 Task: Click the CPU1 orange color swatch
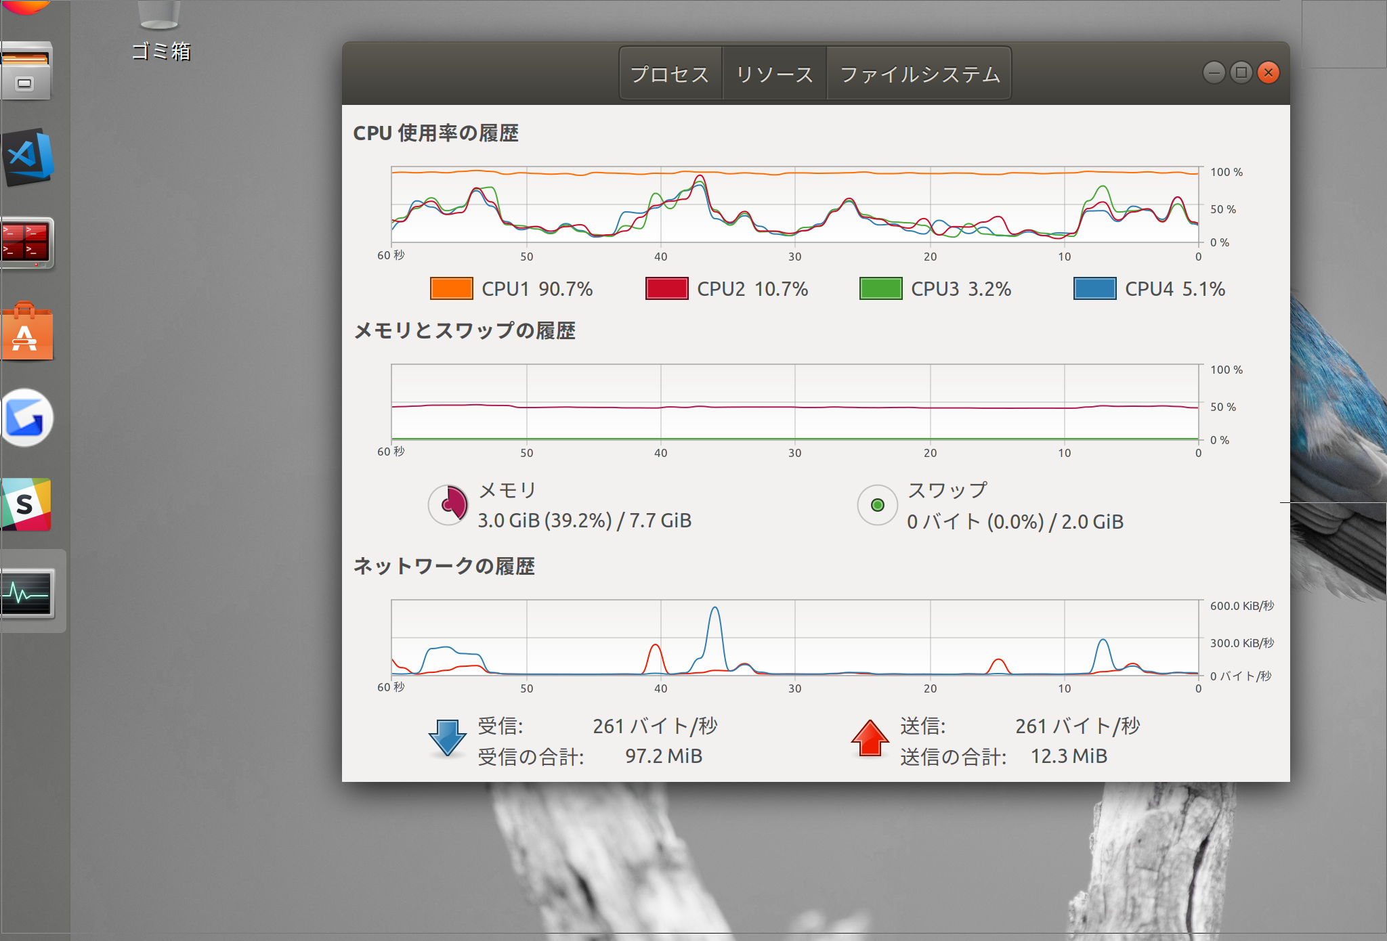(451, 288)
